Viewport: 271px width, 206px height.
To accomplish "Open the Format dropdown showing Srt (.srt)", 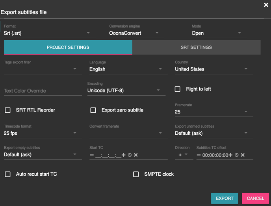I will 49,33.
